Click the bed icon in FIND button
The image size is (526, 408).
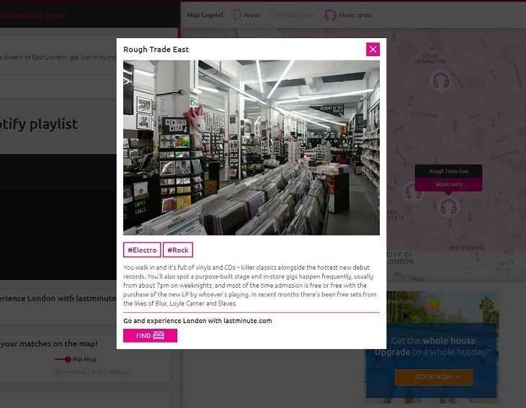tap(159, 335)
